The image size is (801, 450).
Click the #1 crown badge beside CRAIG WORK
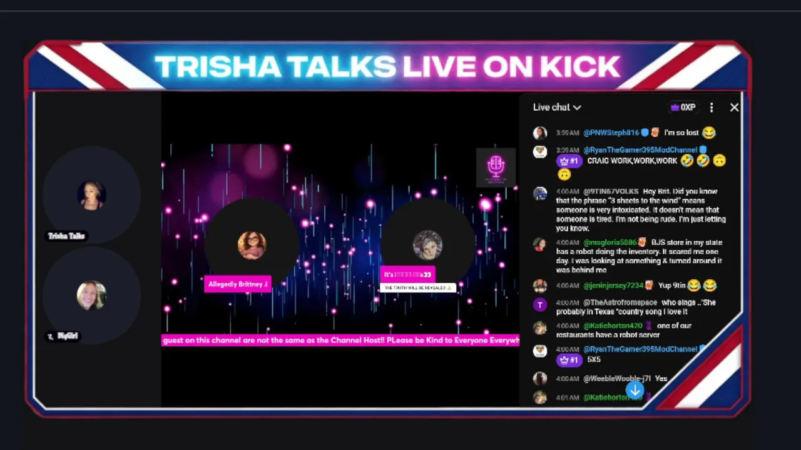[x=569, y=161]
